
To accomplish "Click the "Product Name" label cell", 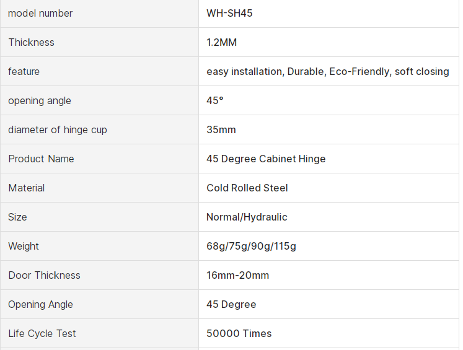I will coord(41,159).
